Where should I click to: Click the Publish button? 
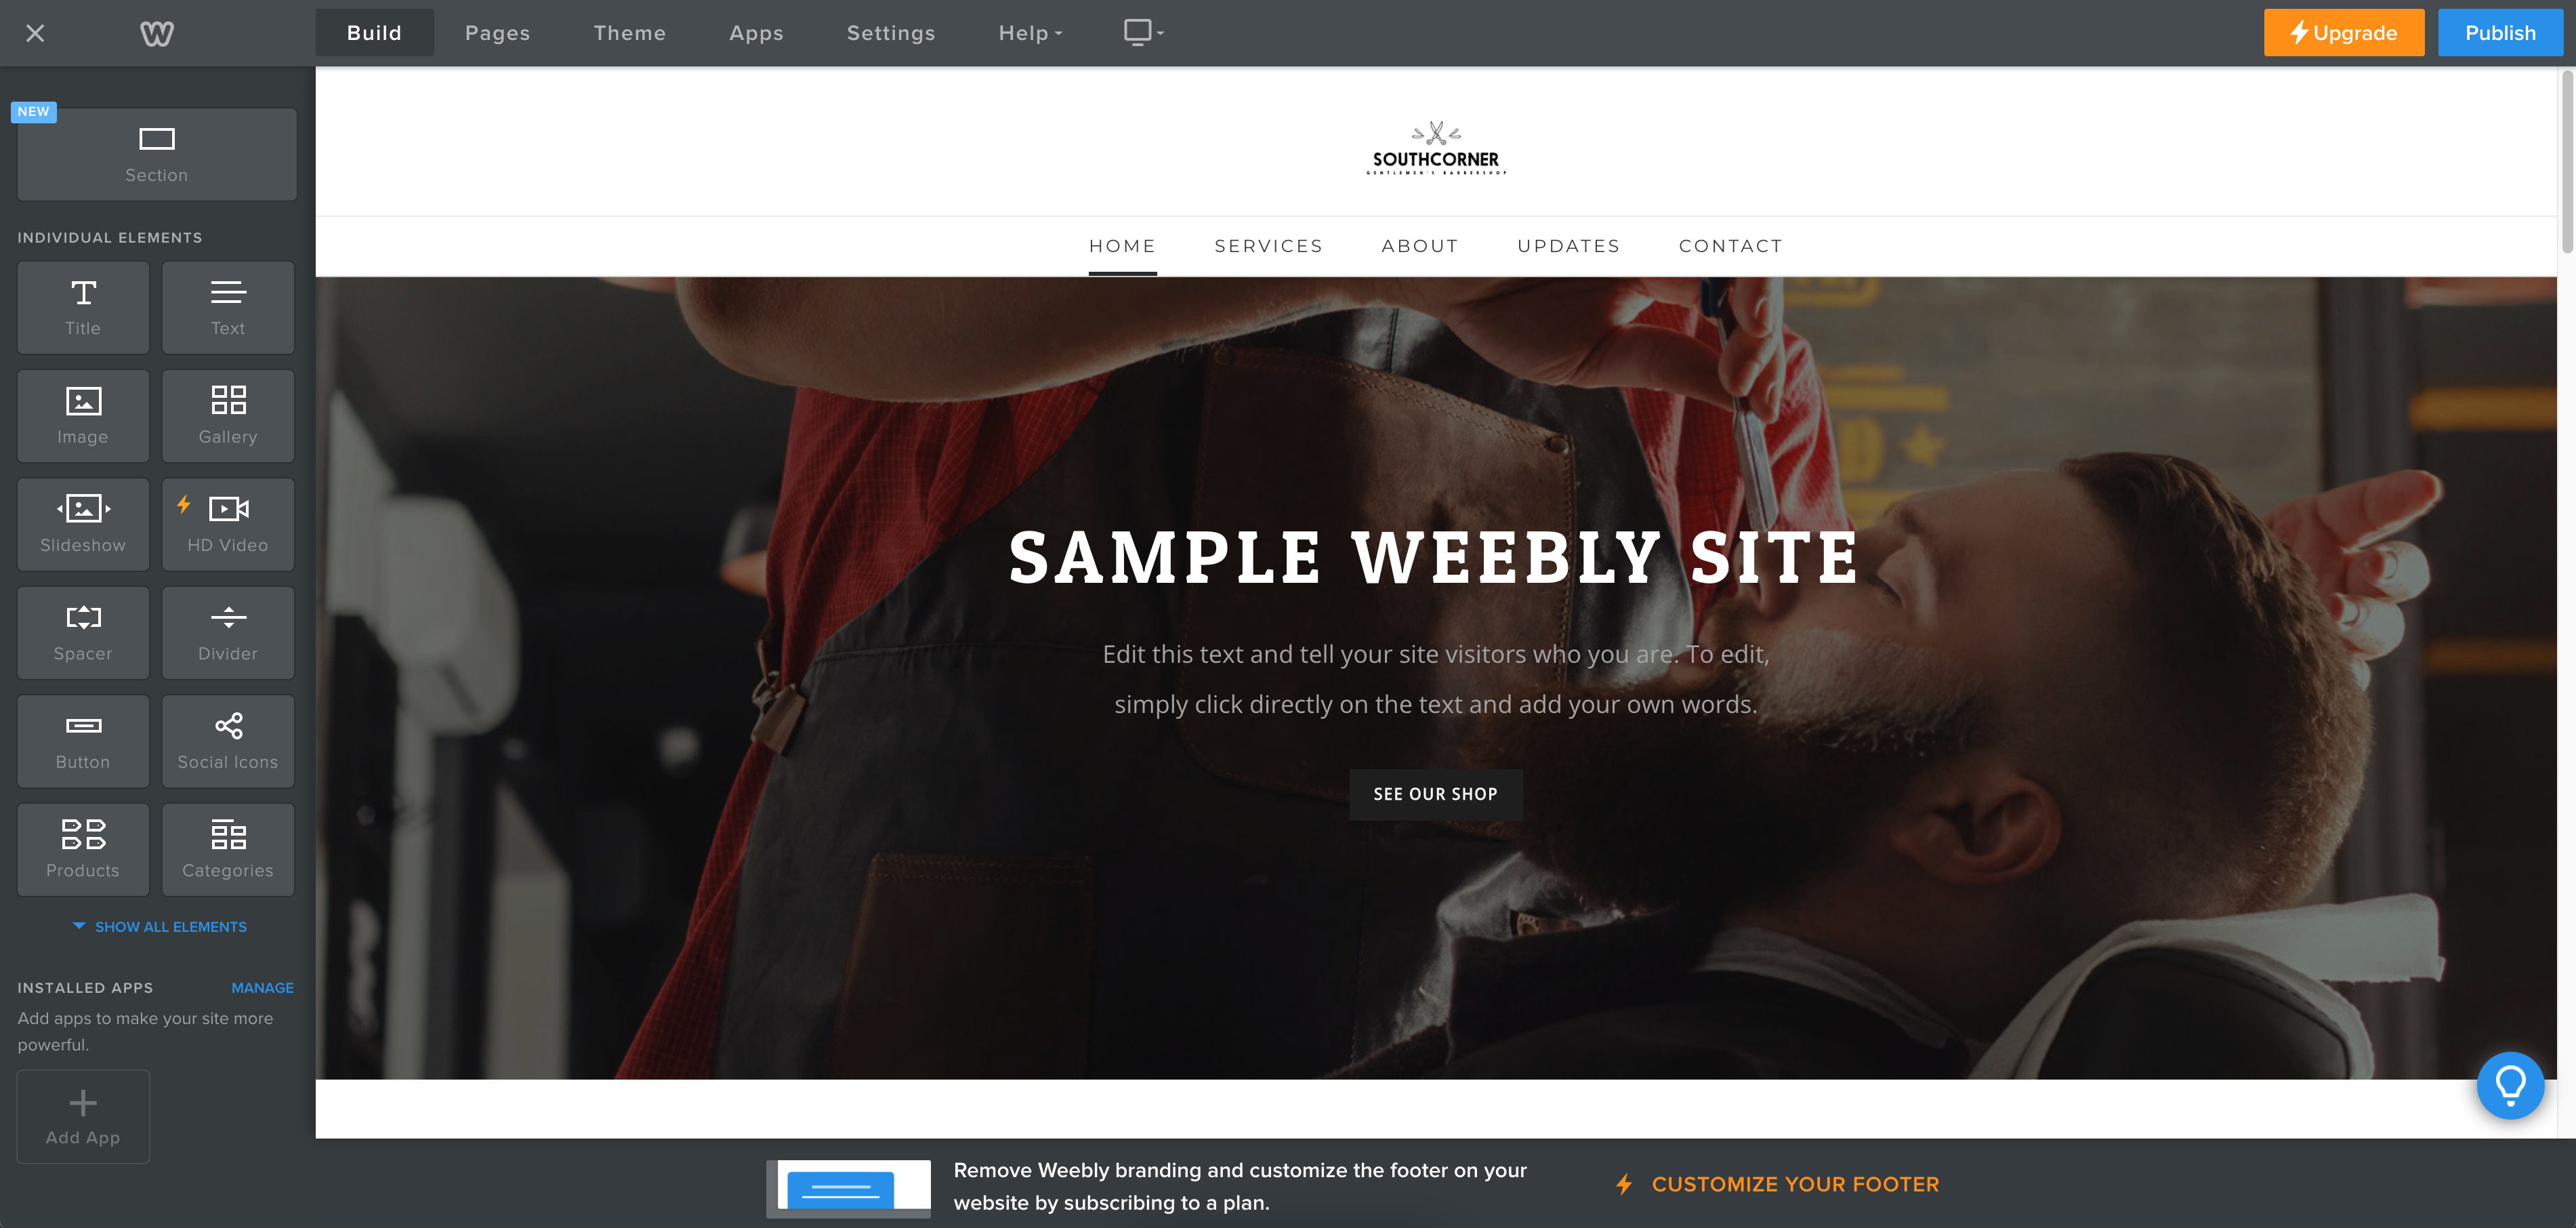(2500, 33)
